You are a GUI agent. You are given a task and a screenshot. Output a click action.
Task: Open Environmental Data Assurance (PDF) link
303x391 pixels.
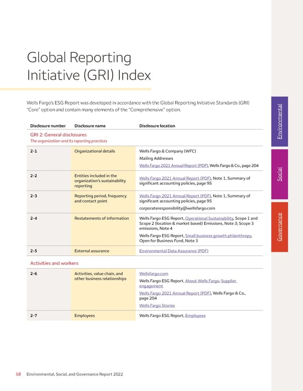coord(173,250)
